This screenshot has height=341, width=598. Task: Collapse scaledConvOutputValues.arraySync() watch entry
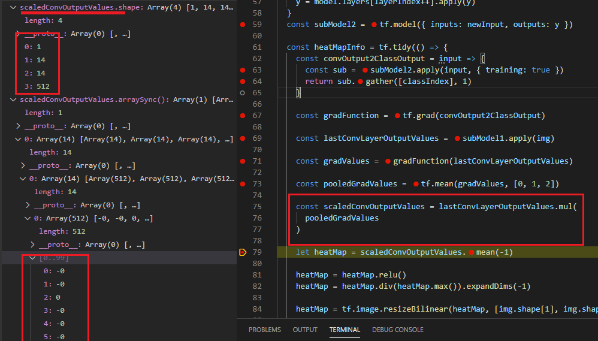tap(13, 99)
